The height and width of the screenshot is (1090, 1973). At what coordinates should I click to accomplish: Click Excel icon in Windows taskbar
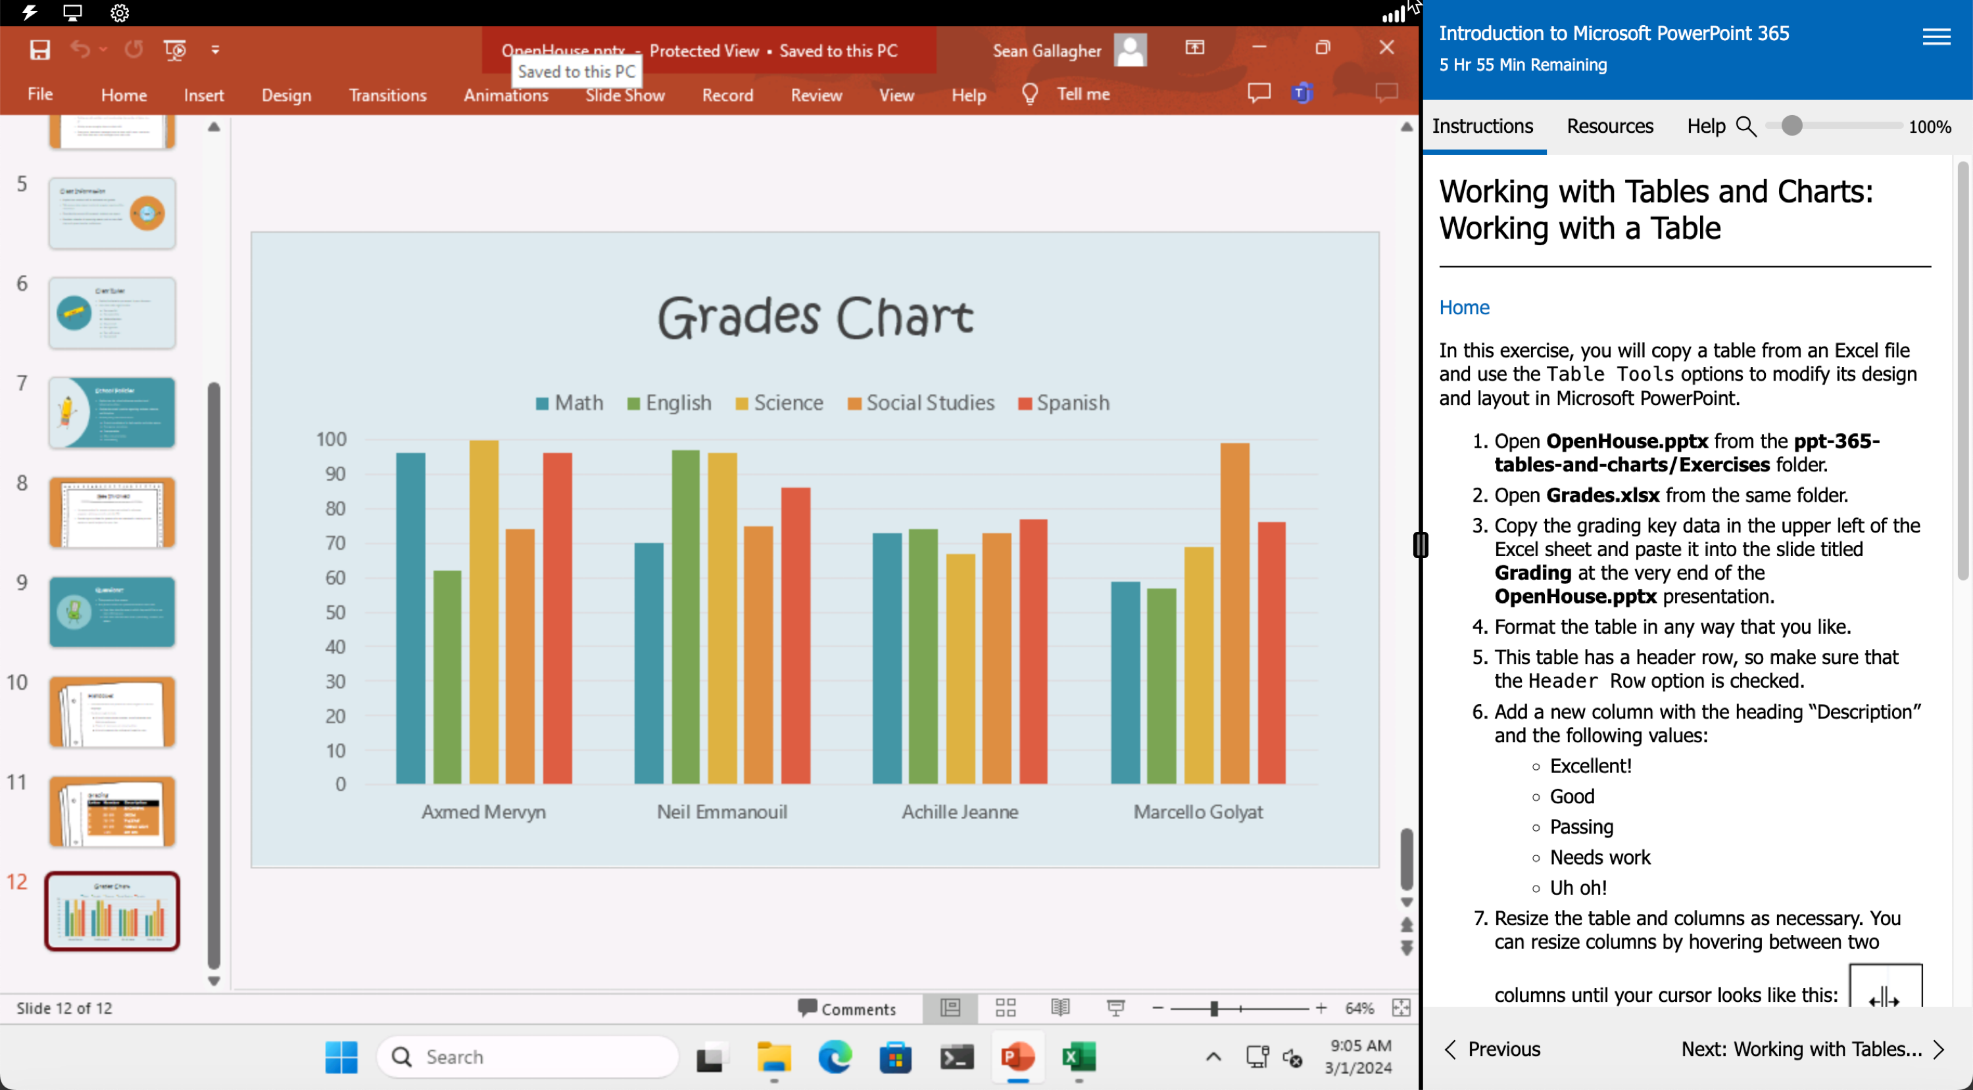coord(1079,1055)
